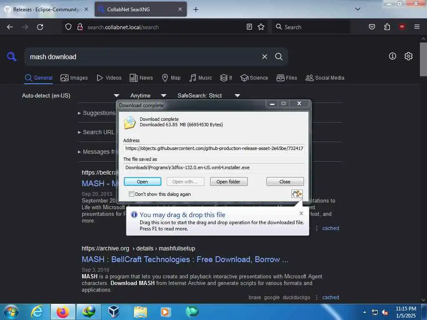Click the file saved as path field
This screenshot has height=320, width=427.
click(x=214, y=167)
